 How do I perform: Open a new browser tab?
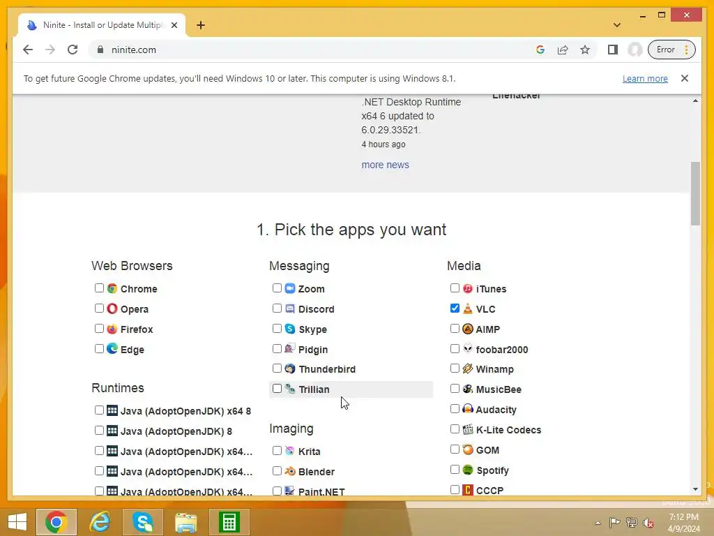201,25
